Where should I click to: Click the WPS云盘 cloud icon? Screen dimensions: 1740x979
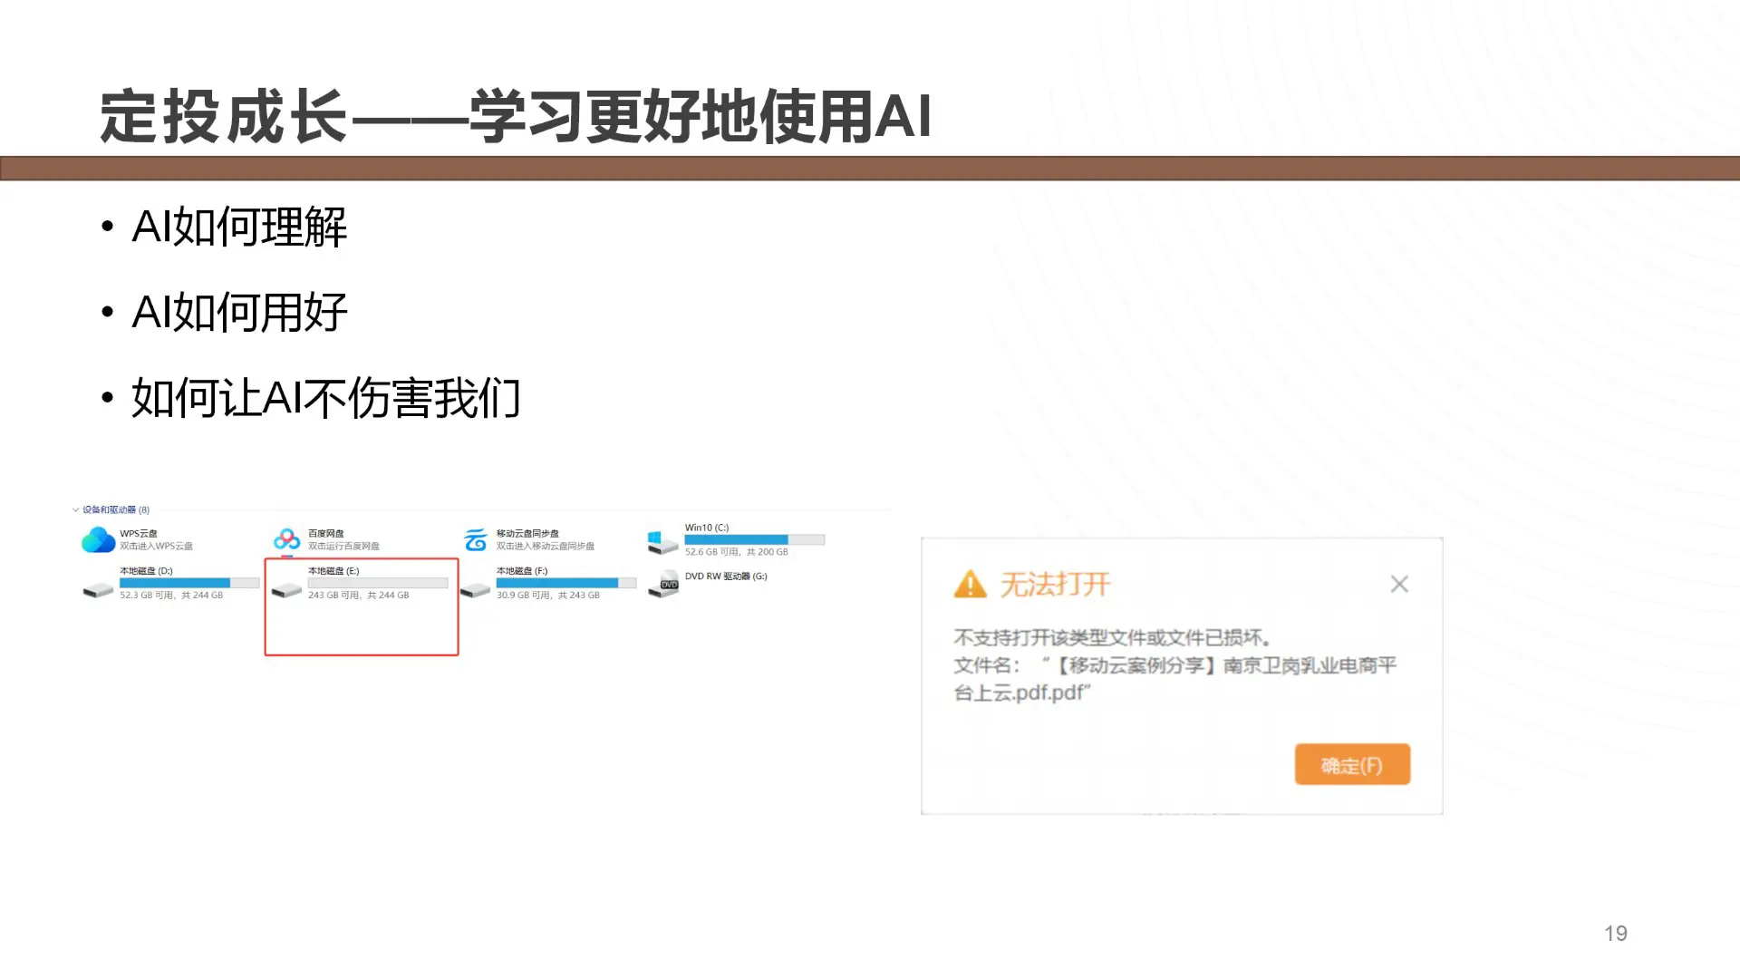pos(98,540)
